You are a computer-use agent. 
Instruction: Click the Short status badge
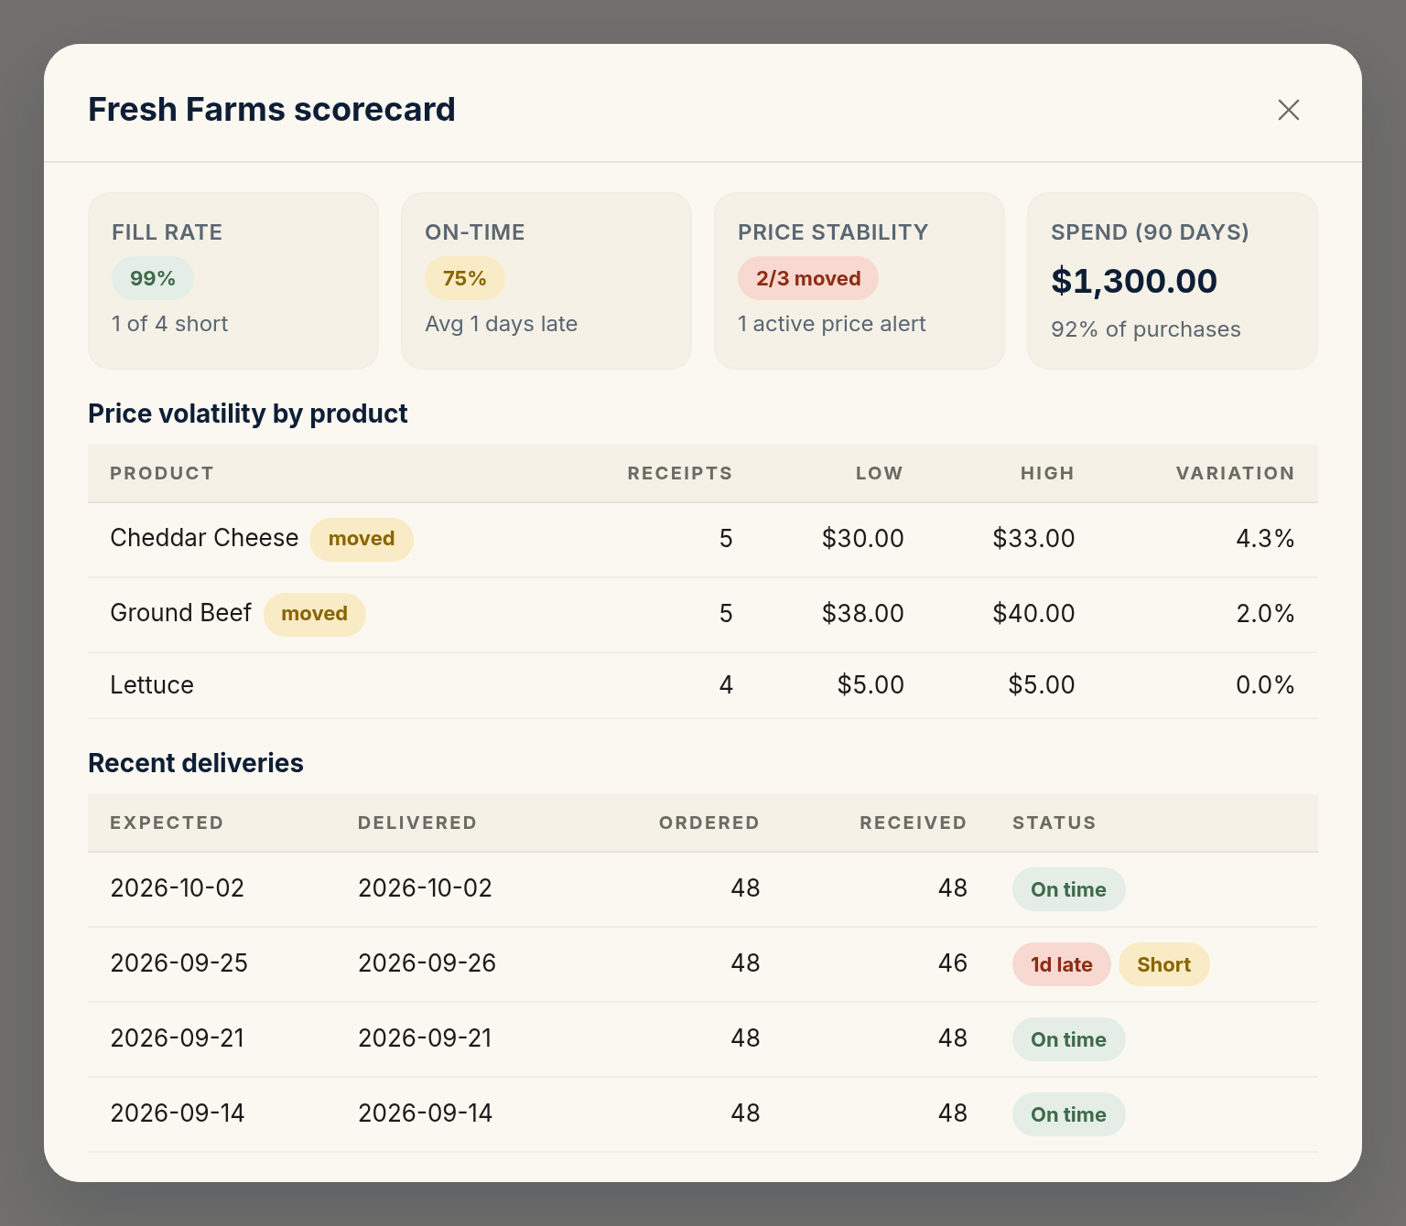1163,964
